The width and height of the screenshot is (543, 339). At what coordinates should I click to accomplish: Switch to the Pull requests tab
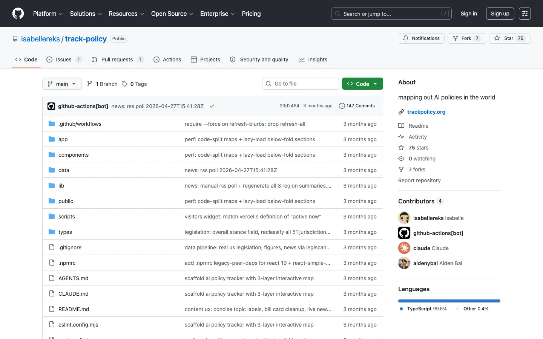coord(118,60)
